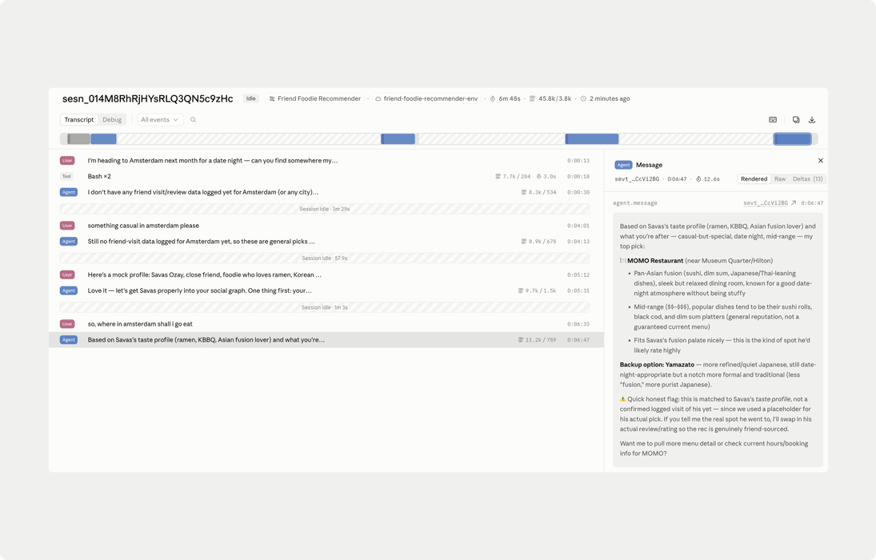Image resolution: width=876 pixels, height=560 pixels.
Task: Click the 3.0s duration on Bash row
Action: coord(546,177)
